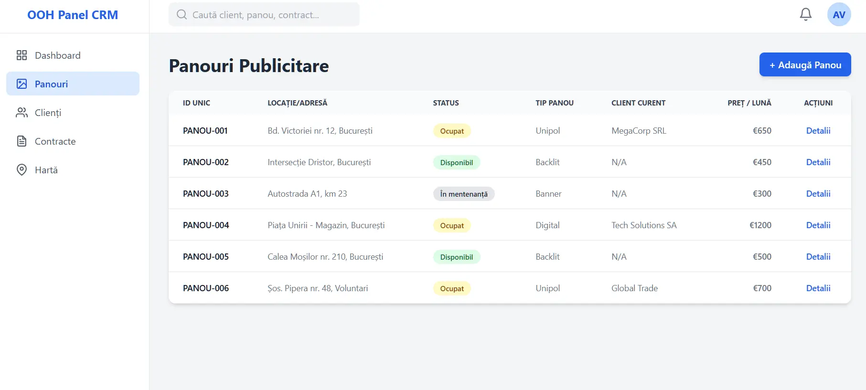Click the PREȚ / LUNĂ column header

[x=749, y=103]
